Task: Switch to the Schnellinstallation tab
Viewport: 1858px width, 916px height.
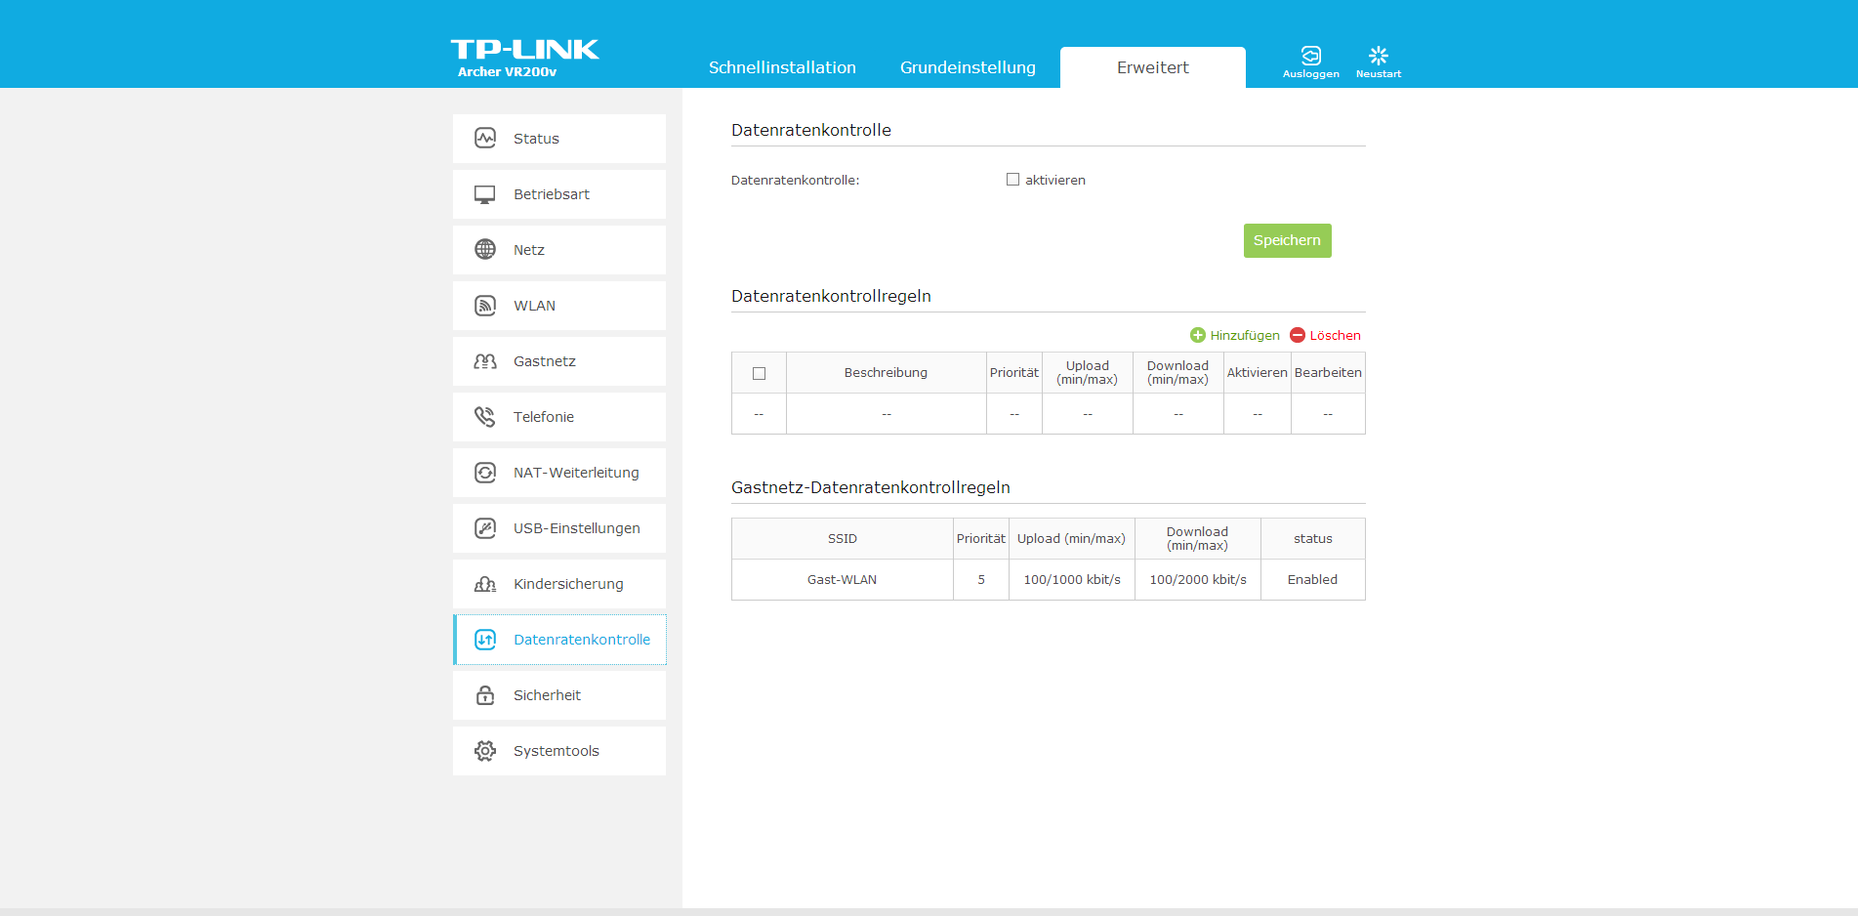Action: 782,67
